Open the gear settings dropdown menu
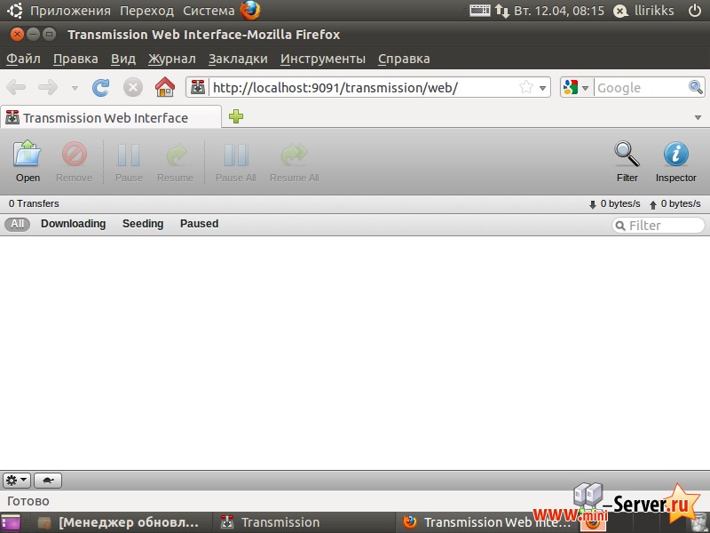 [x=17, y=481]
